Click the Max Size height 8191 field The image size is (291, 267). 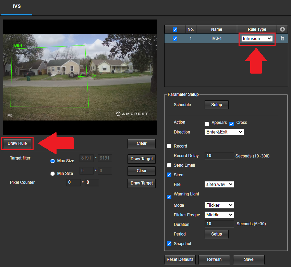(105, 158)
